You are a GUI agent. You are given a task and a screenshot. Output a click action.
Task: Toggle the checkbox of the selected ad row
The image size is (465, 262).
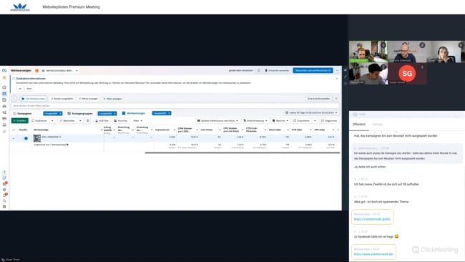14,138
